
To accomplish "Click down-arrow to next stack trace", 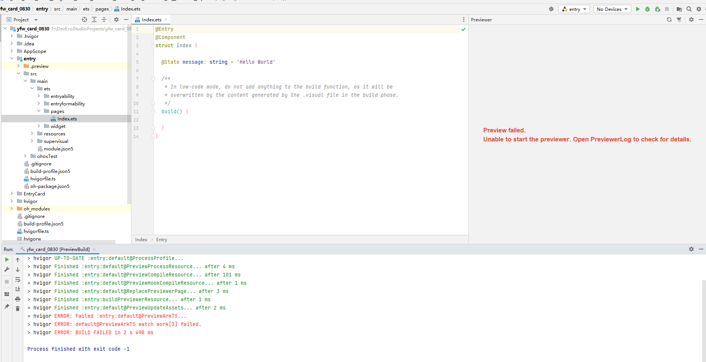I will (18, 269).
